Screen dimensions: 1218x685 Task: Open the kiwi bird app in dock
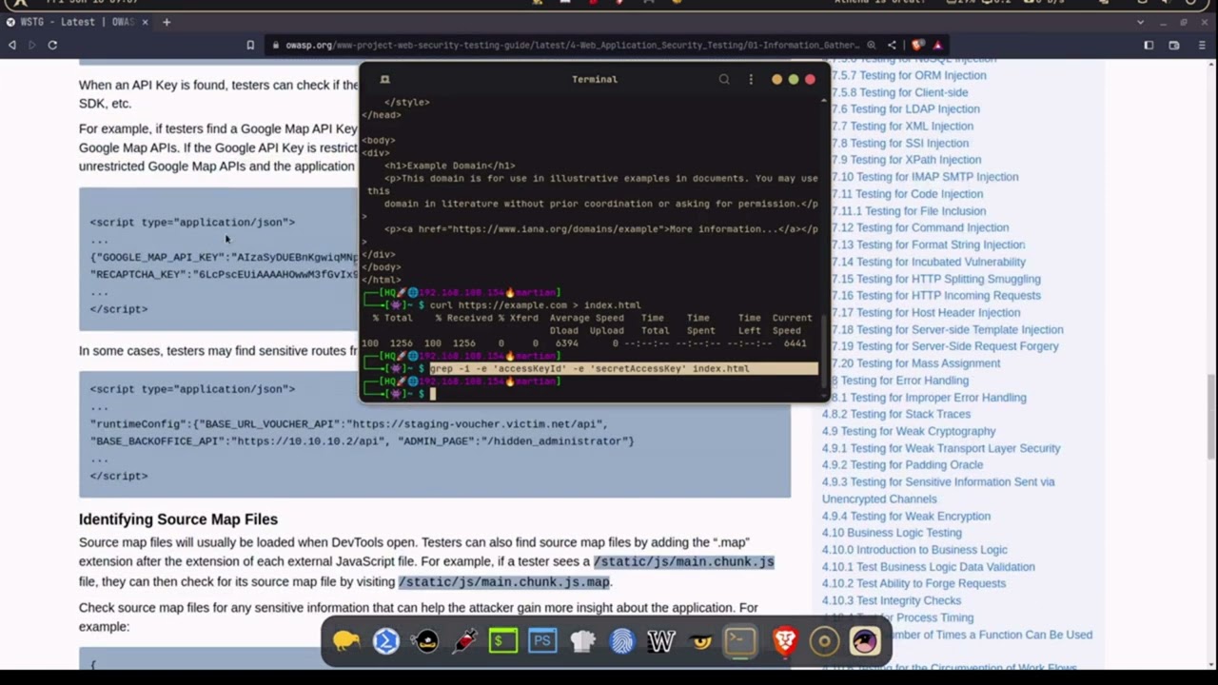point(346,641)
